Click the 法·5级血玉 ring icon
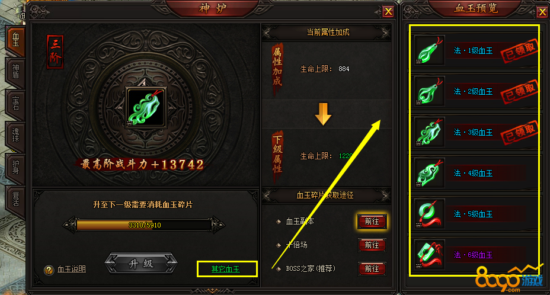 [429, 214]
